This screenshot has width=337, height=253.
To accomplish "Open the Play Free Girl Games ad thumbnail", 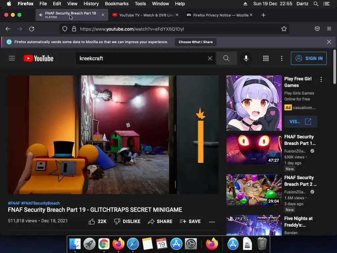I will pos(254,103).
